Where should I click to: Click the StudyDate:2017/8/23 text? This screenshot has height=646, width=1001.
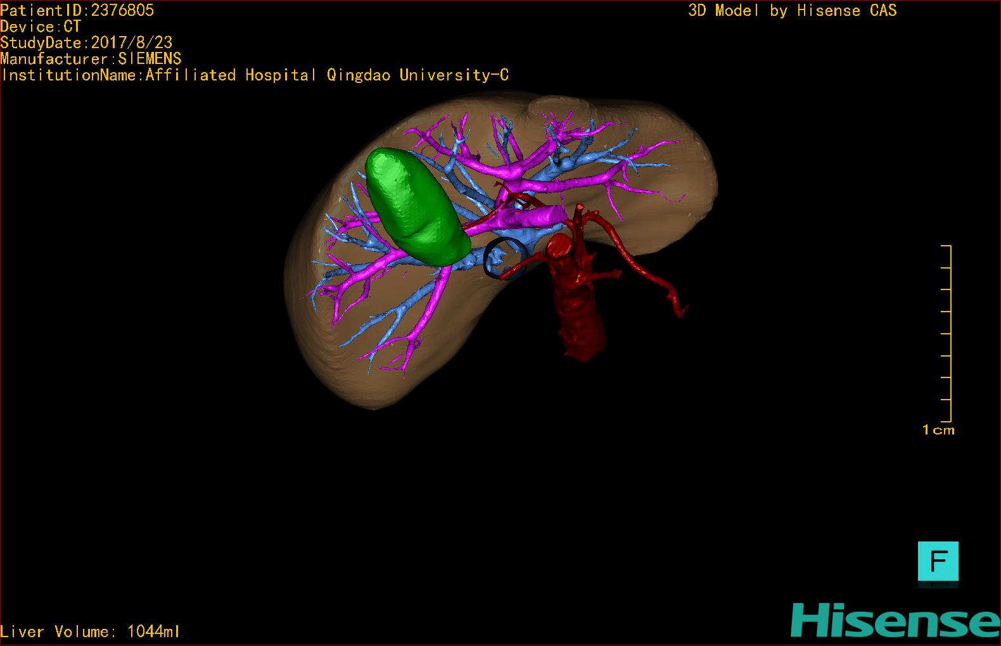tap(86, 42)
